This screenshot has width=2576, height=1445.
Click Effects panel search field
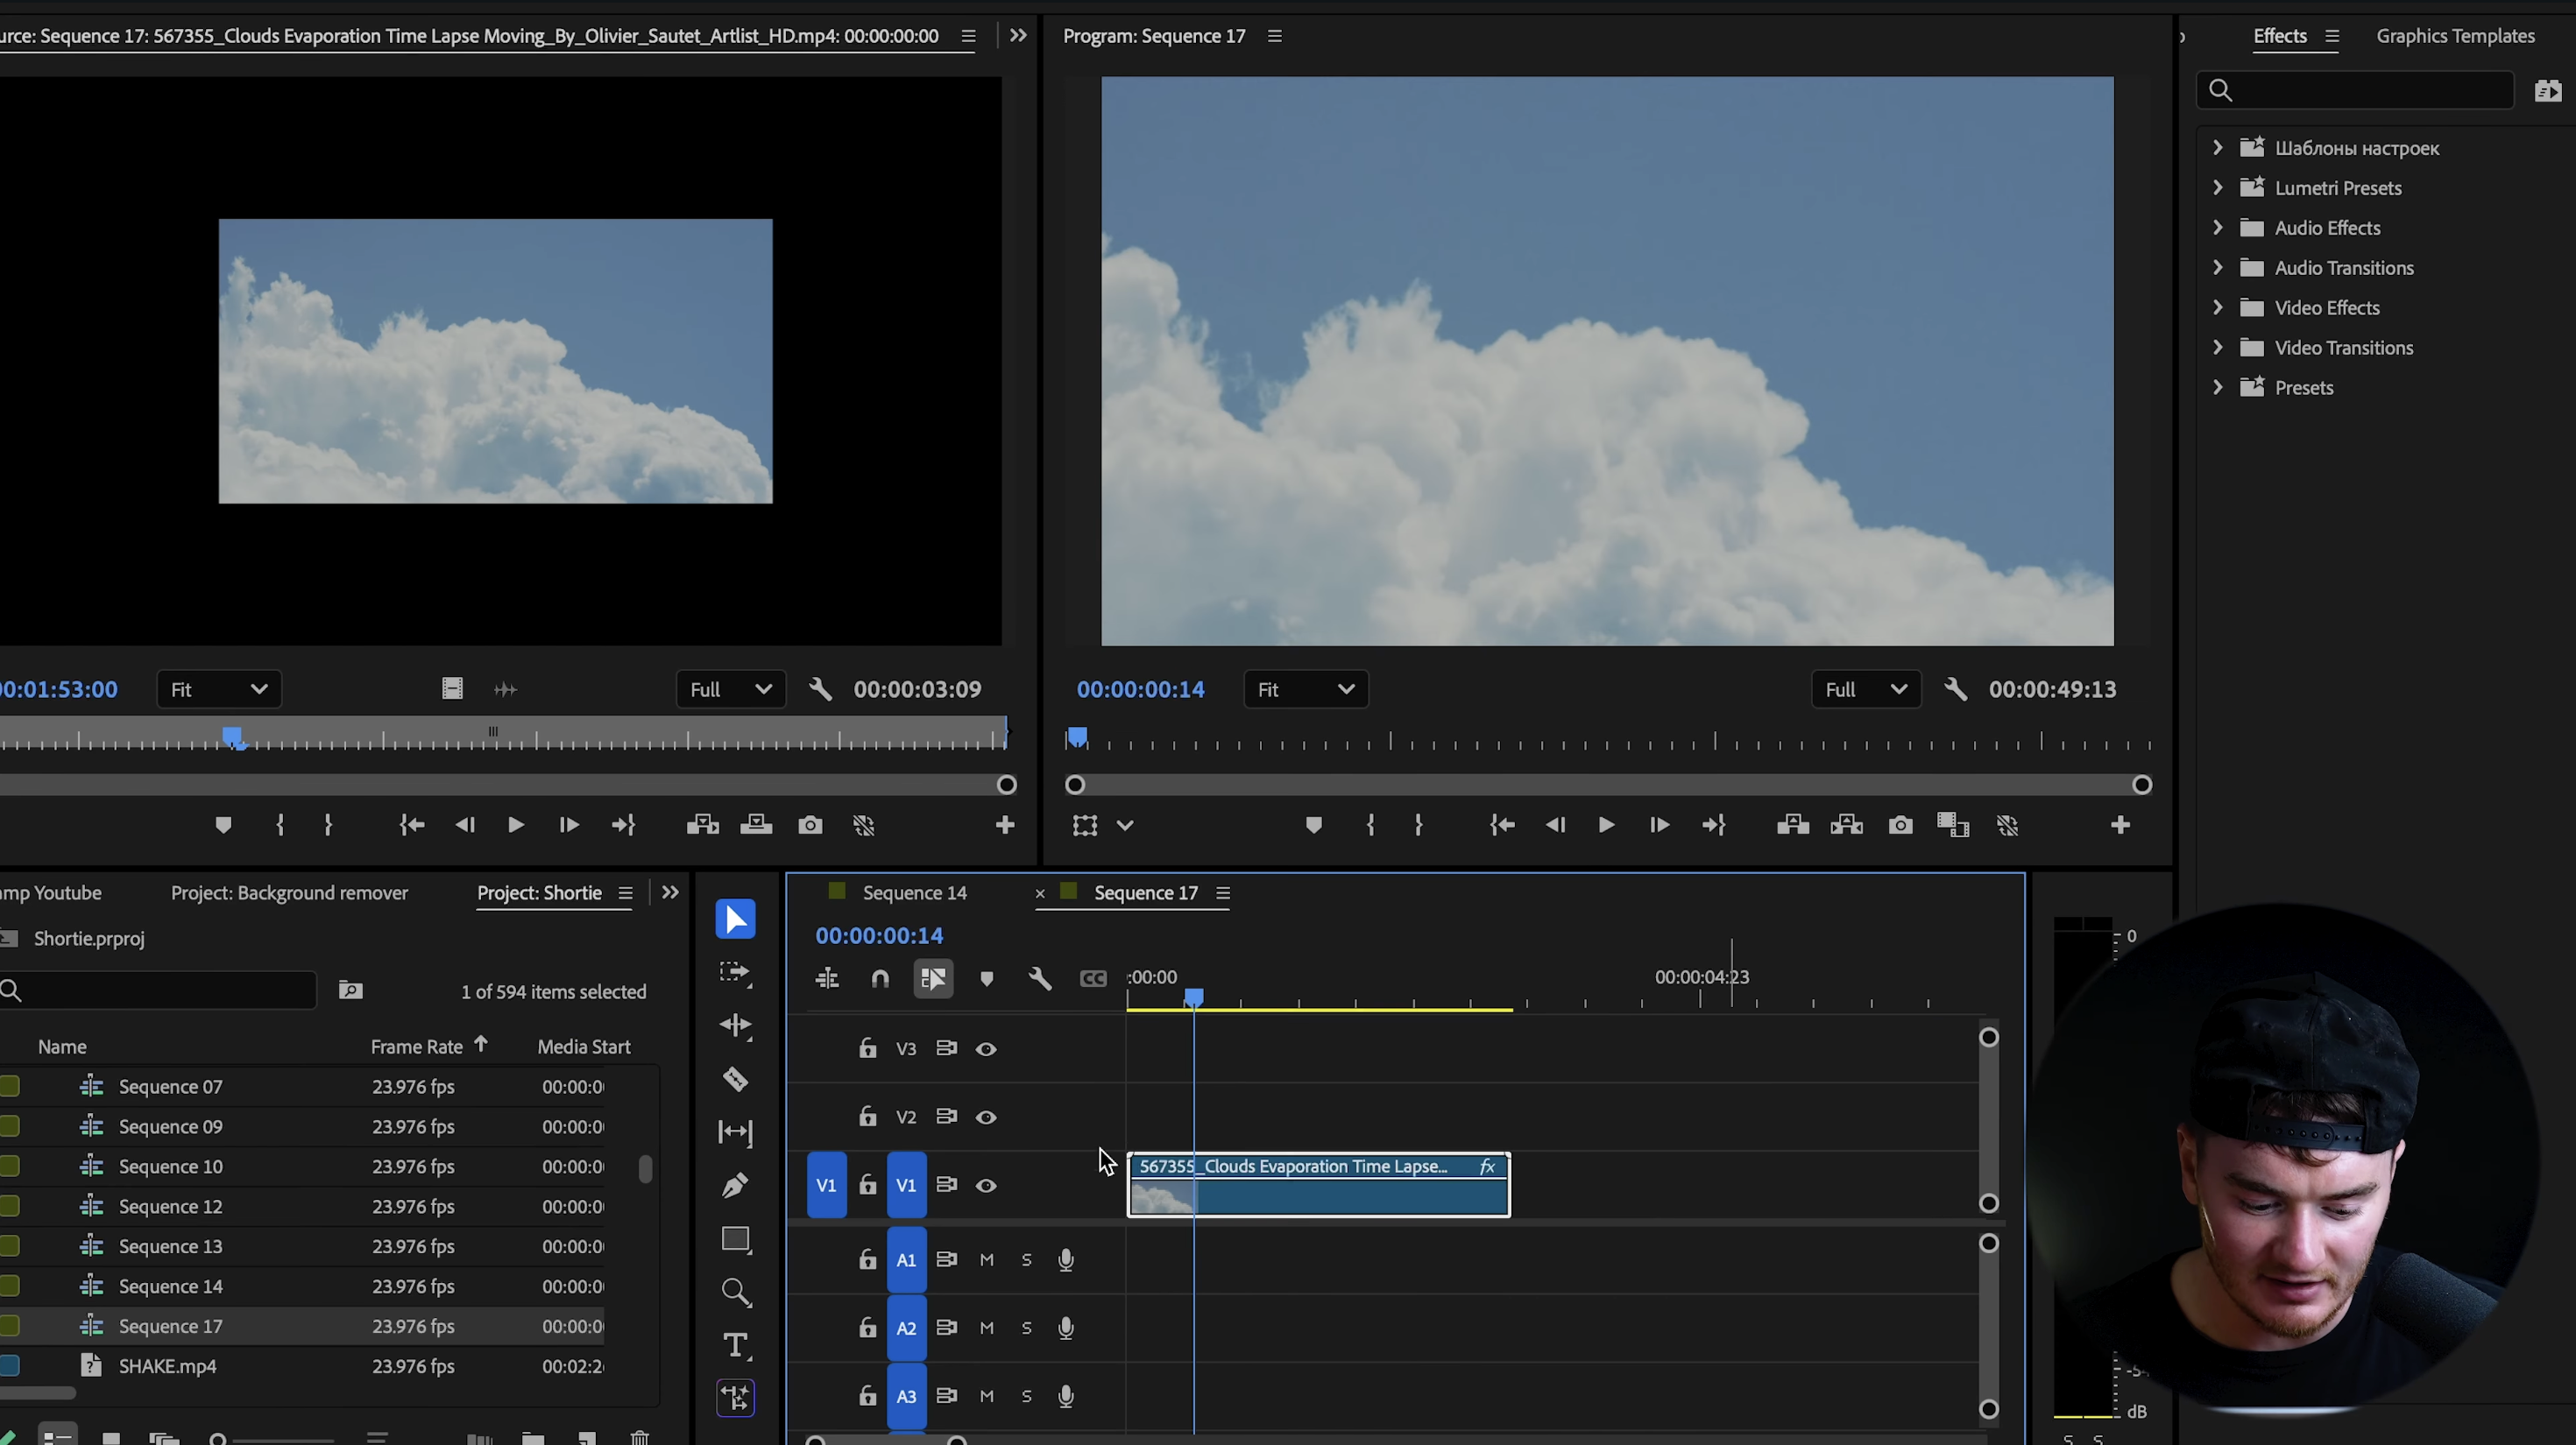[x=2355, y=91]
